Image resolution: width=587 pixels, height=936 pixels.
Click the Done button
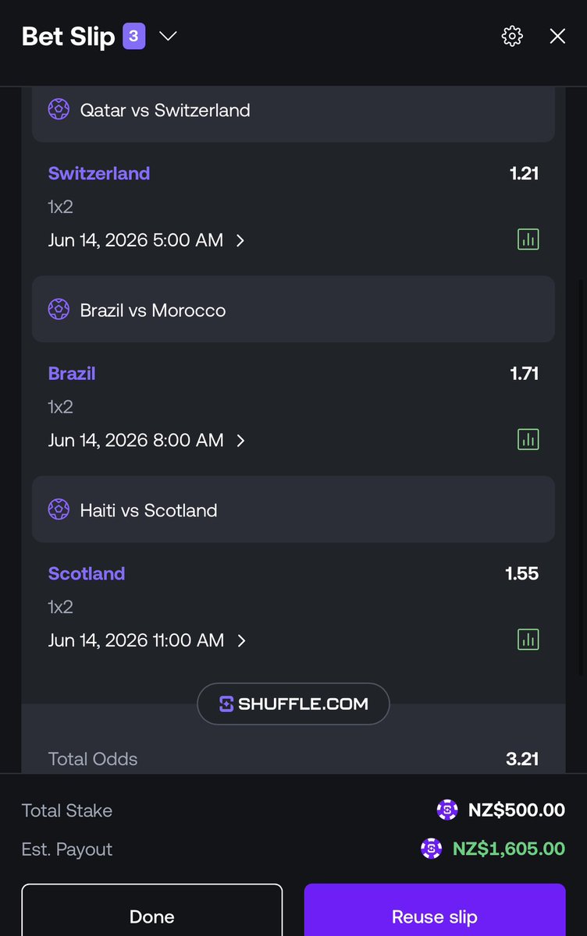(151, 909)
